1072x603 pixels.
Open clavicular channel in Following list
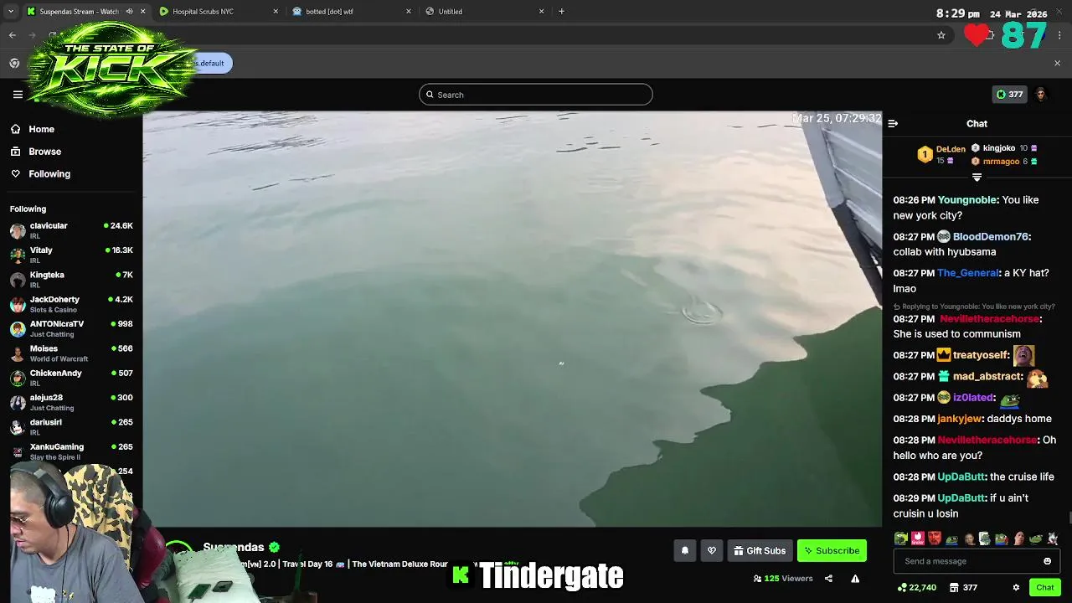tap(71, 230)
